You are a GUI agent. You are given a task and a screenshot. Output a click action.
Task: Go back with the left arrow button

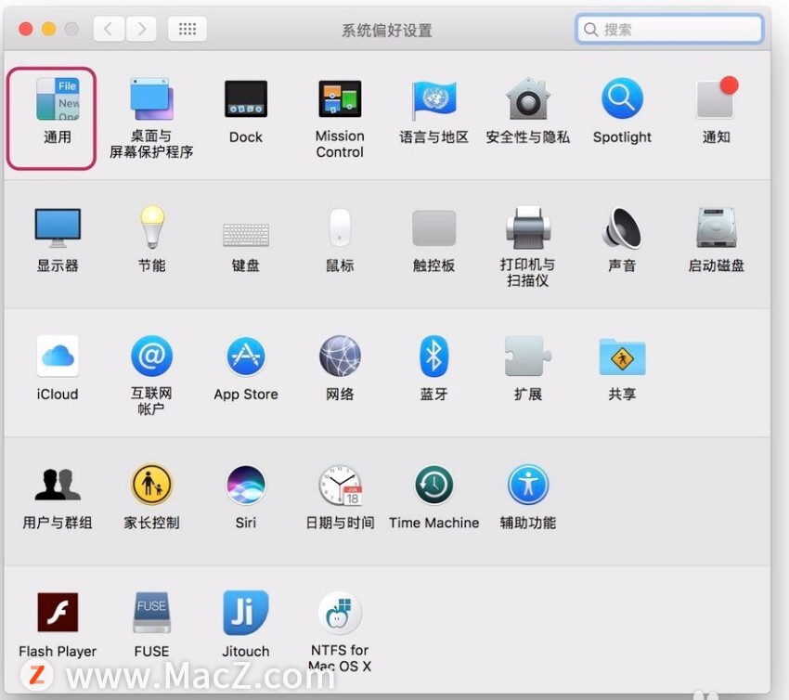pos(109,29)
